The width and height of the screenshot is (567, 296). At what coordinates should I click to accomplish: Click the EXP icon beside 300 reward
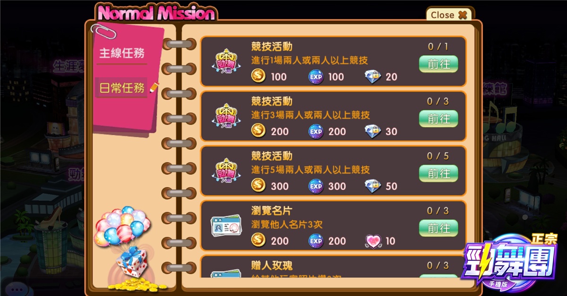pyautogui.click(x=316, y=186)
